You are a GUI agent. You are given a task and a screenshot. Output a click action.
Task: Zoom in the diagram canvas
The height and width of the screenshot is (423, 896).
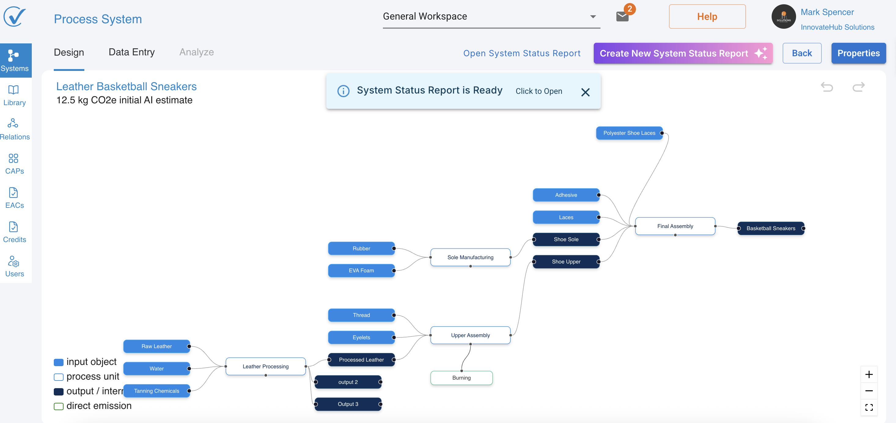868,374
